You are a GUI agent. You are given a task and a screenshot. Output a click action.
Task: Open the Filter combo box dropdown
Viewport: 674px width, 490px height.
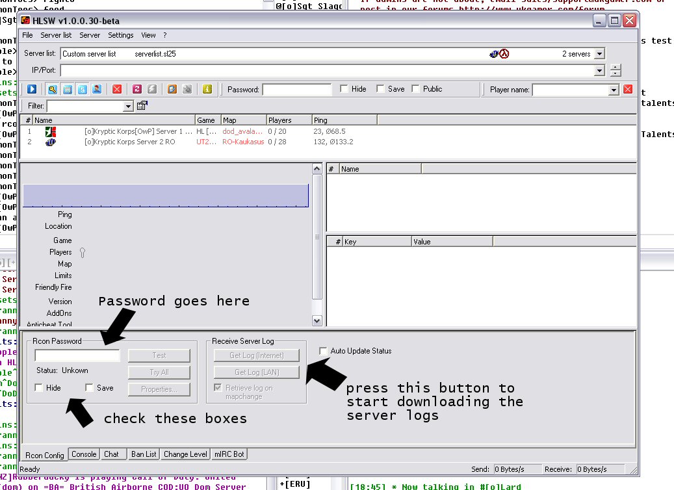(x=128, y=106)
